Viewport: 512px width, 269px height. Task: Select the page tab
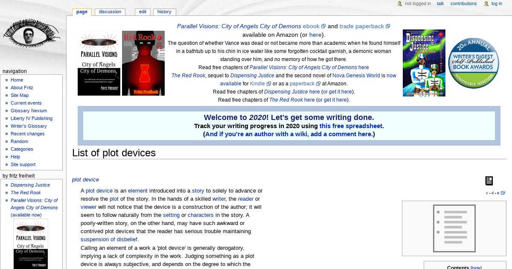pyautogui.click(x=82, y=12)
